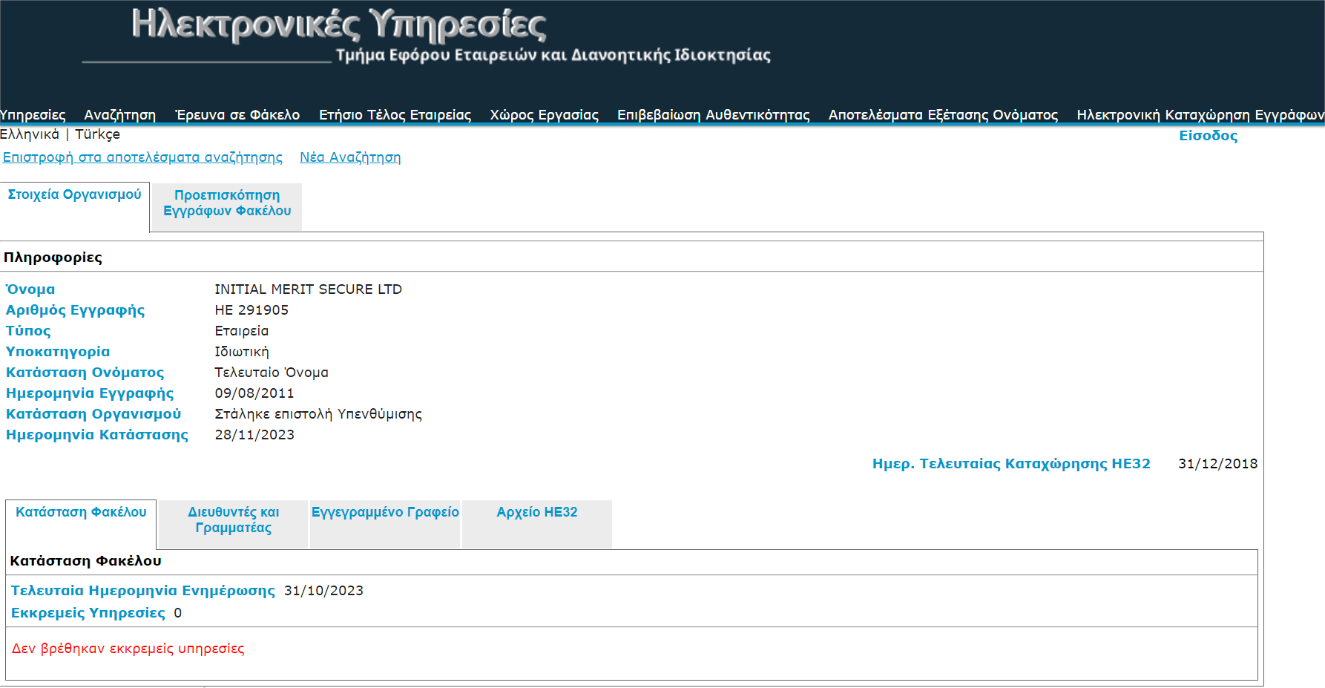
Task: Switch language to Türkçe
Action: [97, 134]
